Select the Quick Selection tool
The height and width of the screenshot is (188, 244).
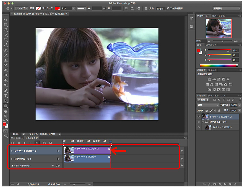(5, 35)
